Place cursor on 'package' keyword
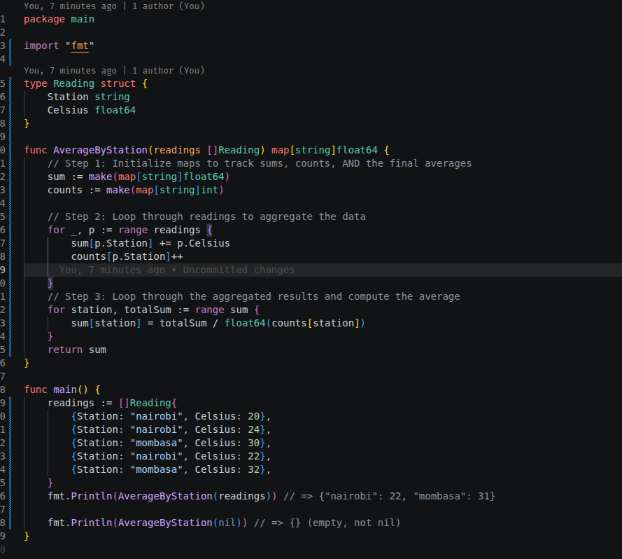622x559 pixels. tap(45, 19)
